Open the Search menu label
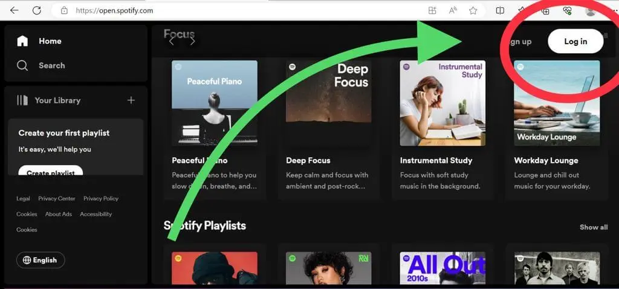This screenshot has height=289, width=619. 52,65
